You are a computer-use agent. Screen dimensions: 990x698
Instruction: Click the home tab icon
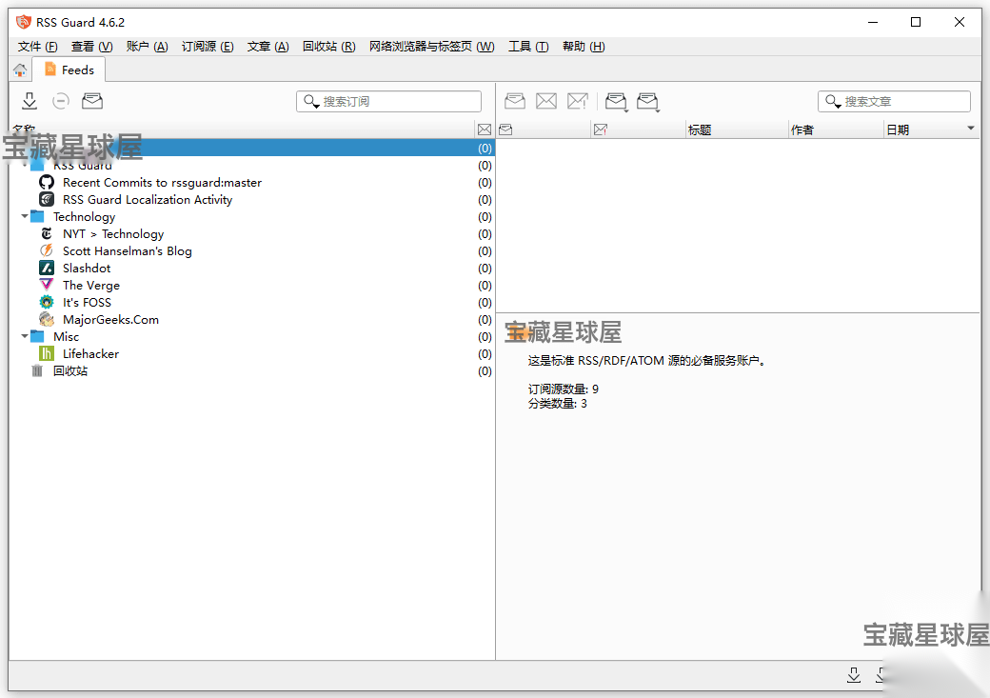pyautogui.click(x=20, y=70)
